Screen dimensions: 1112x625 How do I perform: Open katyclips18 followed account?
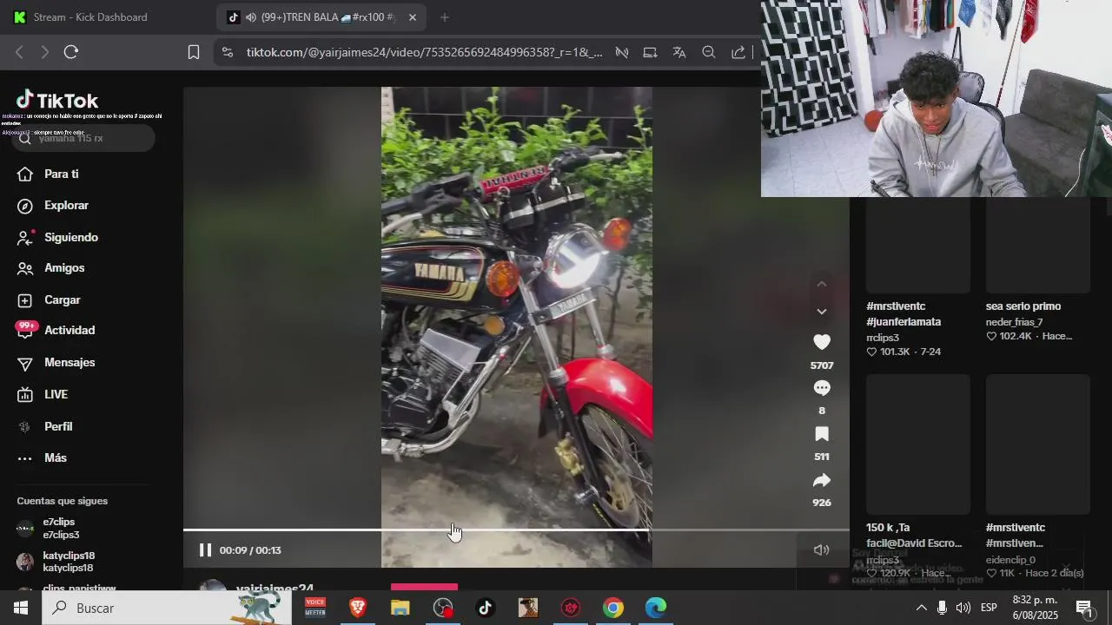coord(68,562)
